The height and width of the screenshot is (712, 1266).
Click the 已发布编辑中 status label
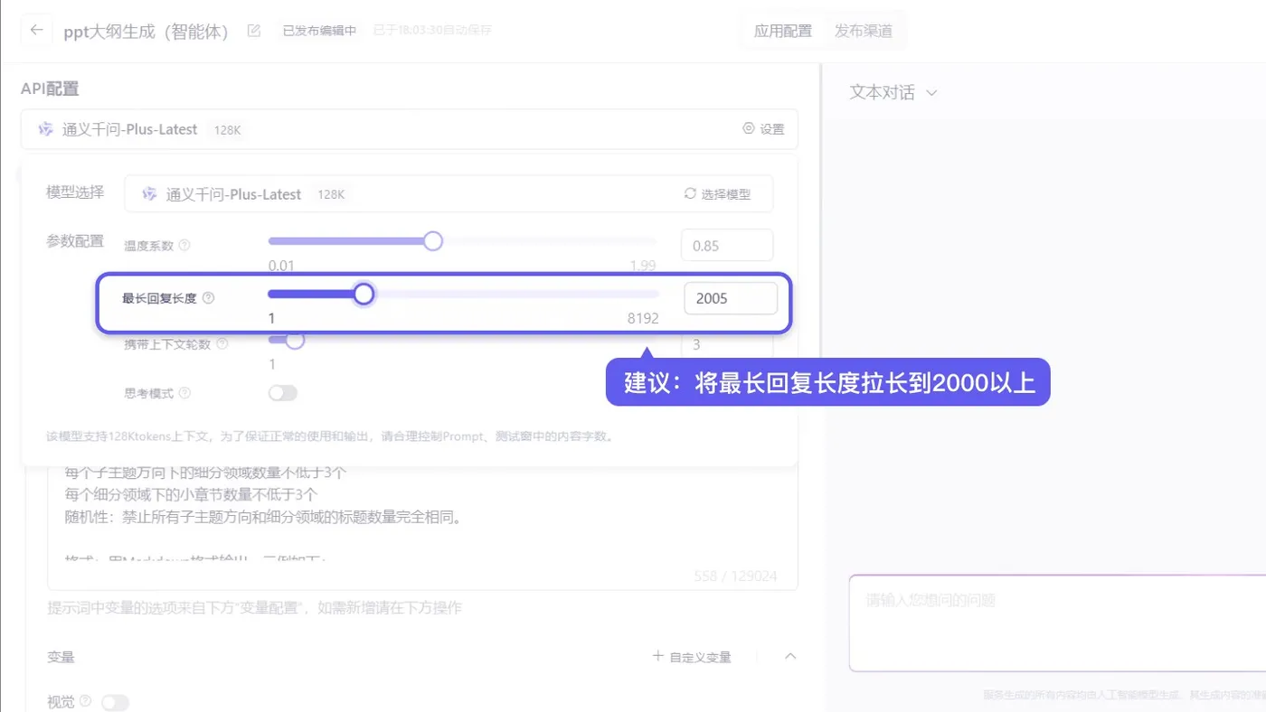(319, 31)
